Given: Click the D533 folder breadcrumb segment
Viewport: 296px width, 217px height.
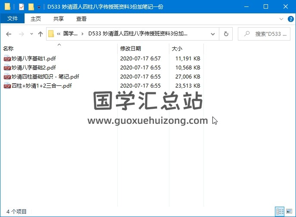Looking at the screenshot, I should [x=138, y=34].
